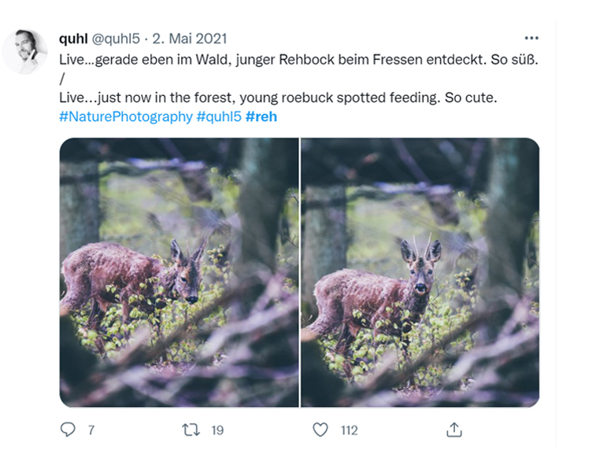Open the right photo of roebuck facing camera

[x=420, y=272]
